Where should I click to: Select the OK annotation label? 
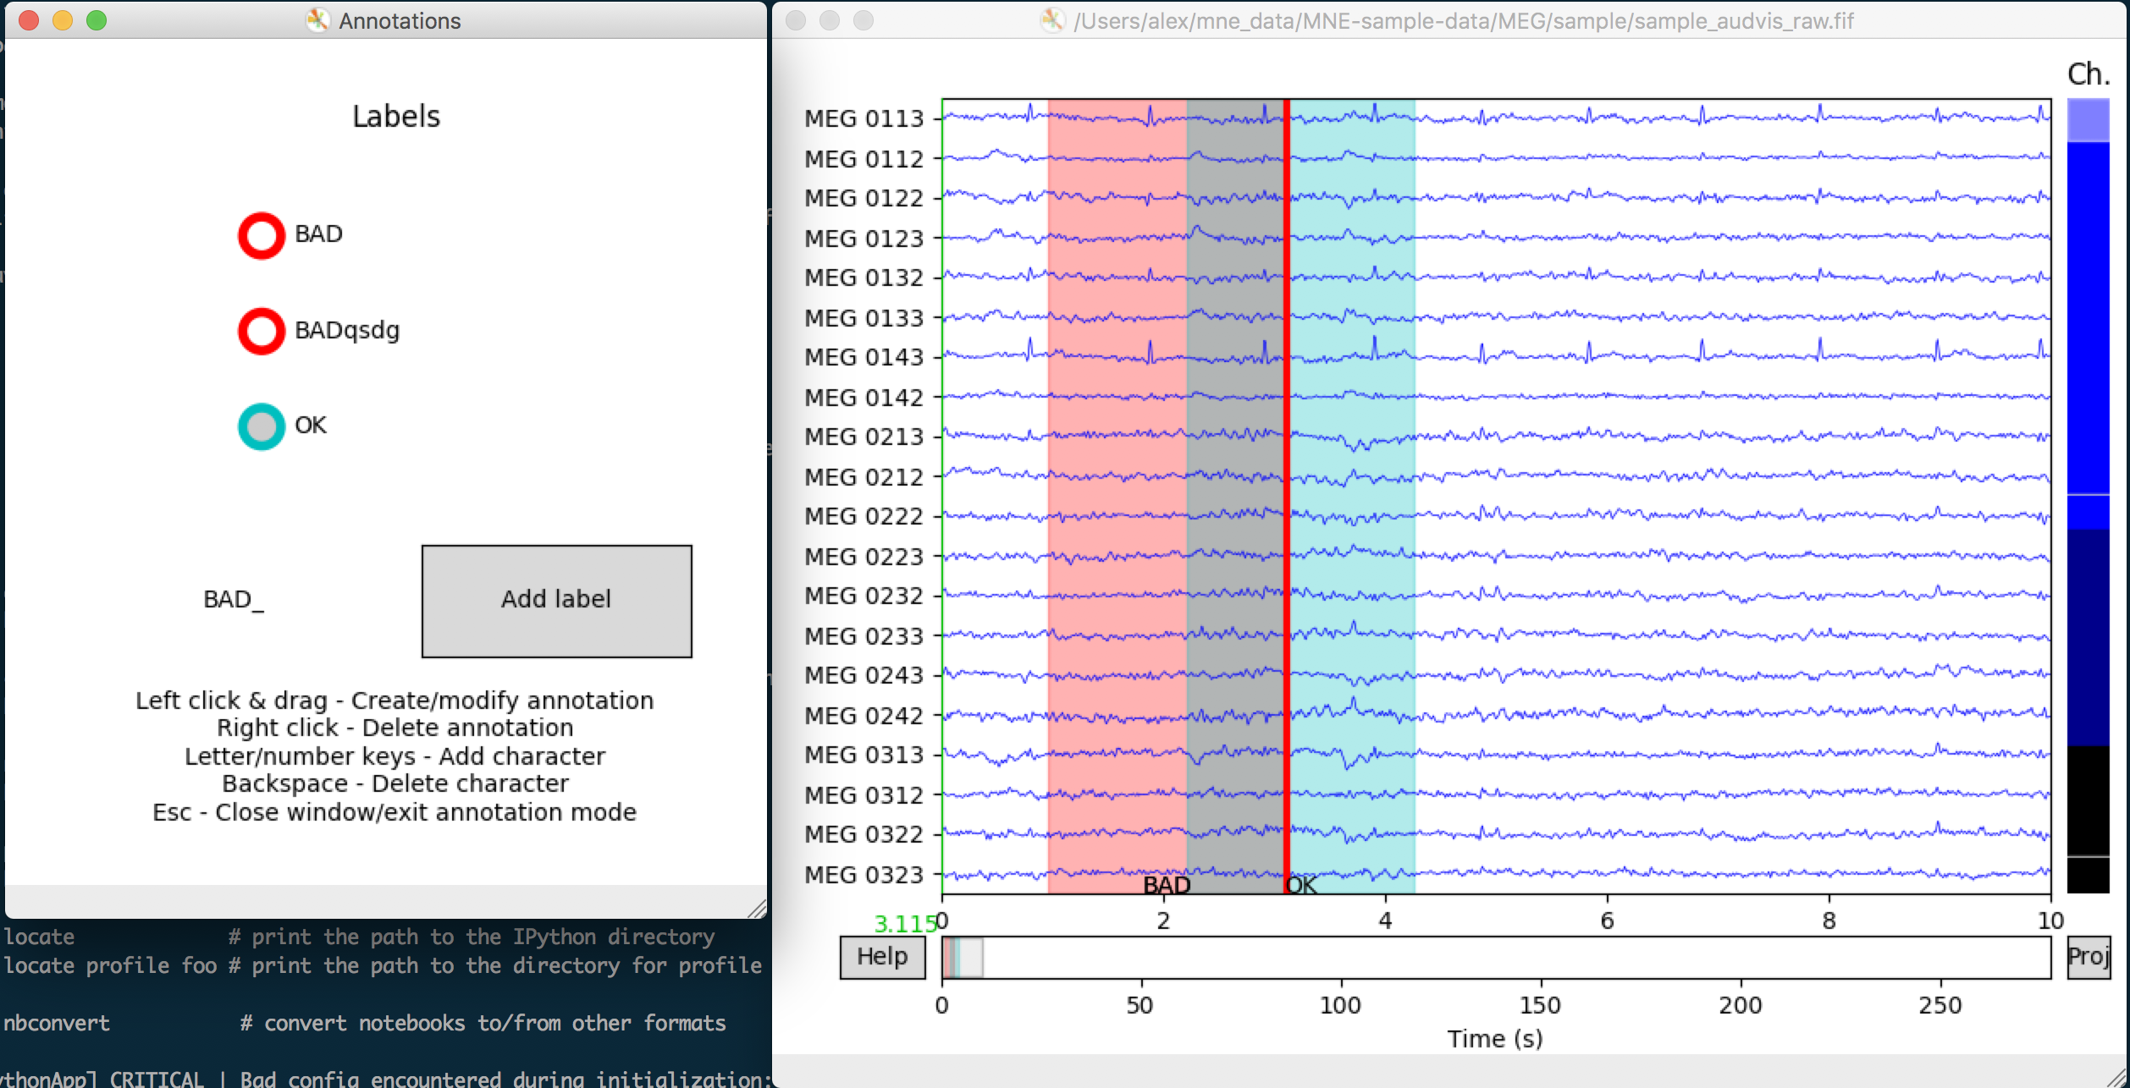[262, 426]
